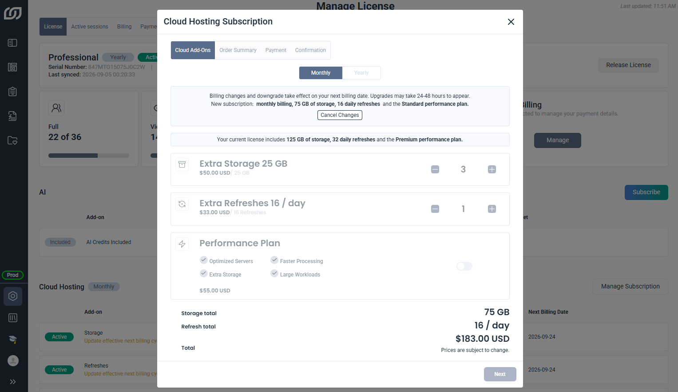Click Active badge in Refreshes row
Viewport: 678px width, 392px height.
coord(59,370)
